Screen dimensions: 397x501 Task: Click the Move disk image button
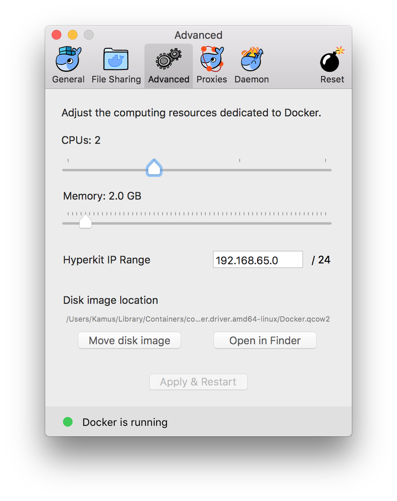tap(130, 341)
